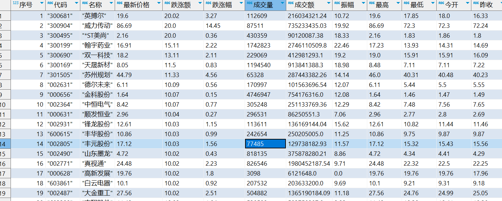This screenshot has width=502, height=201.
Task: Click the name cell "丰元股份"
Action: (98, 144)
